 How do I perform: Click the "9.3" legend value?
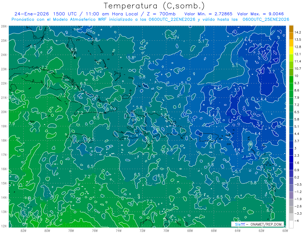pos(297,83)
